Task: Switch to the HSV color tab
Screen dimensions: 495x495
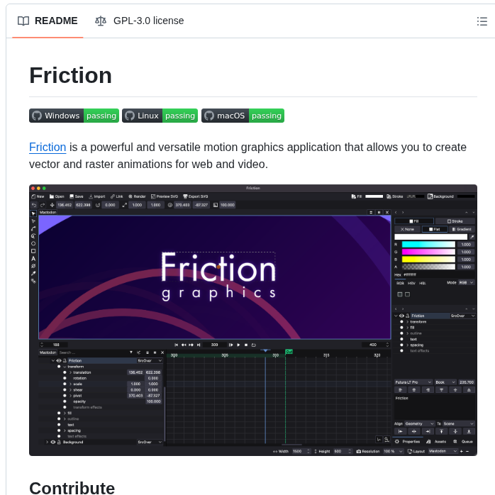Action: [x=411, y=283]
